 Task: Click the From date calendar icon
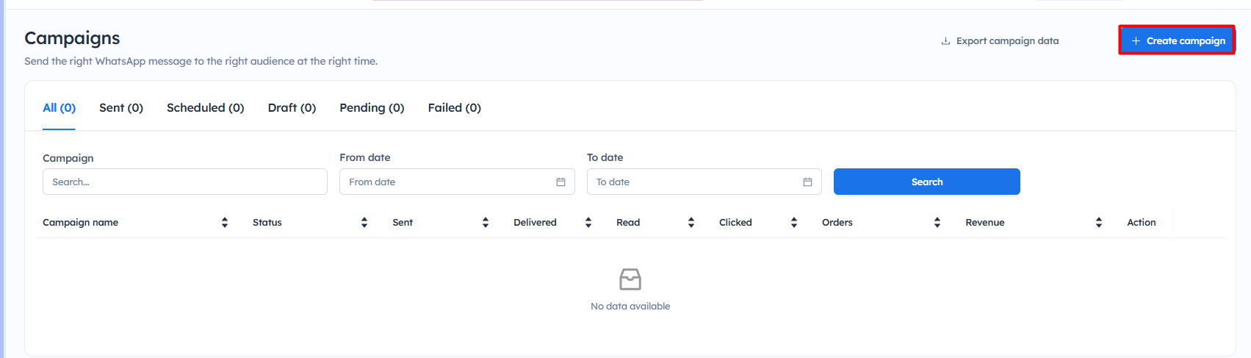(x=560, y=182)
